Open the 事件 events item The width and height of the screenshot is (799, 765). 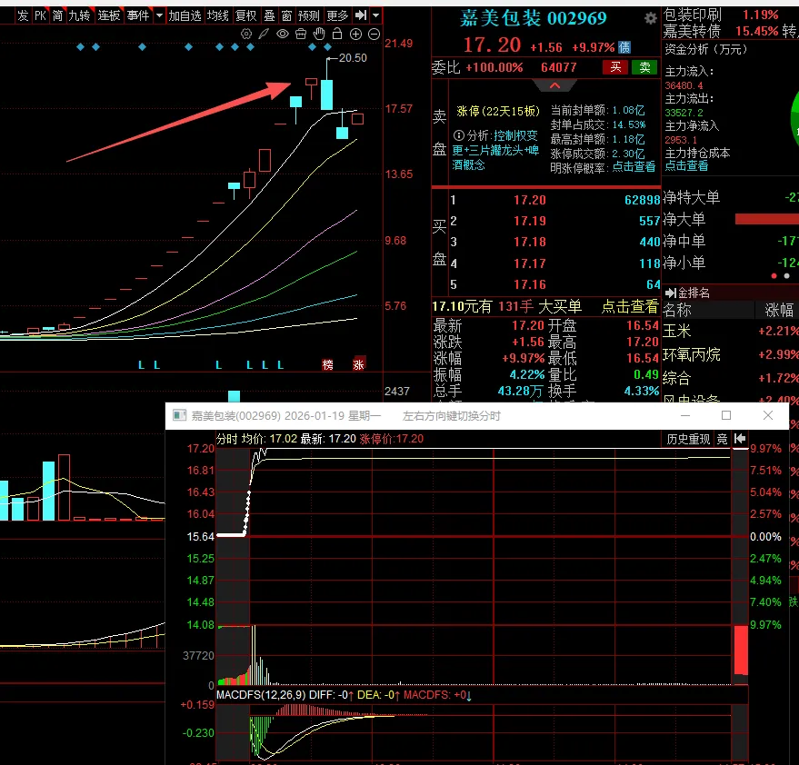coord(138,15)
